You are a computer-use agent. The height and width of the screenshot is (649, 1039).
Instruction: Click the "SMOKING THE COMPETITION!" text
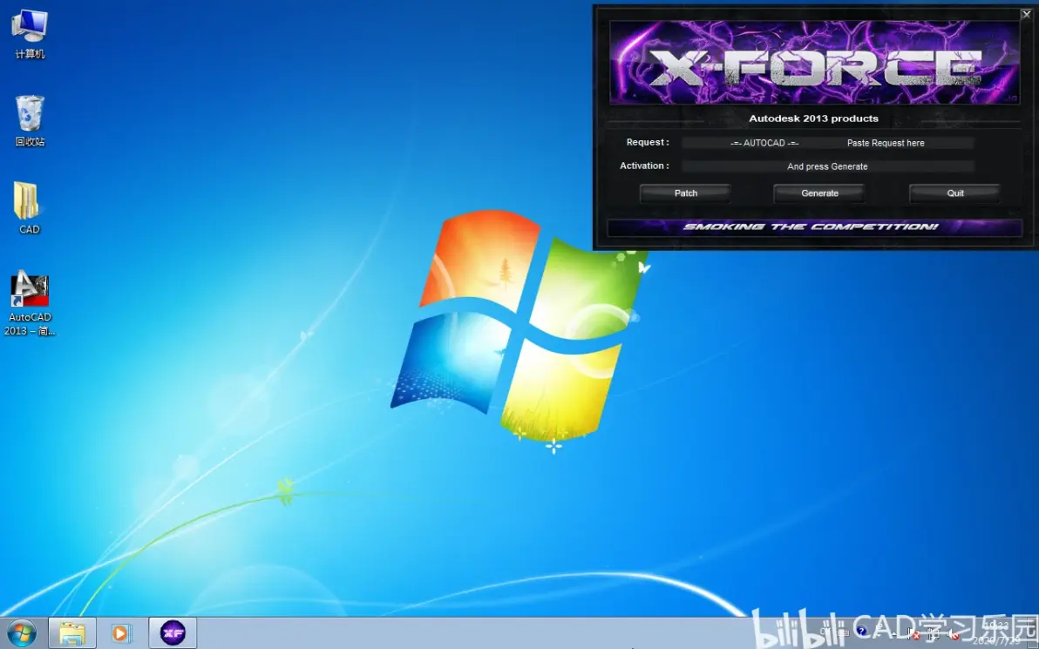point(811,226)
